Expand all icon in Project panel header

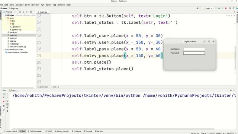tap(23, 12)
